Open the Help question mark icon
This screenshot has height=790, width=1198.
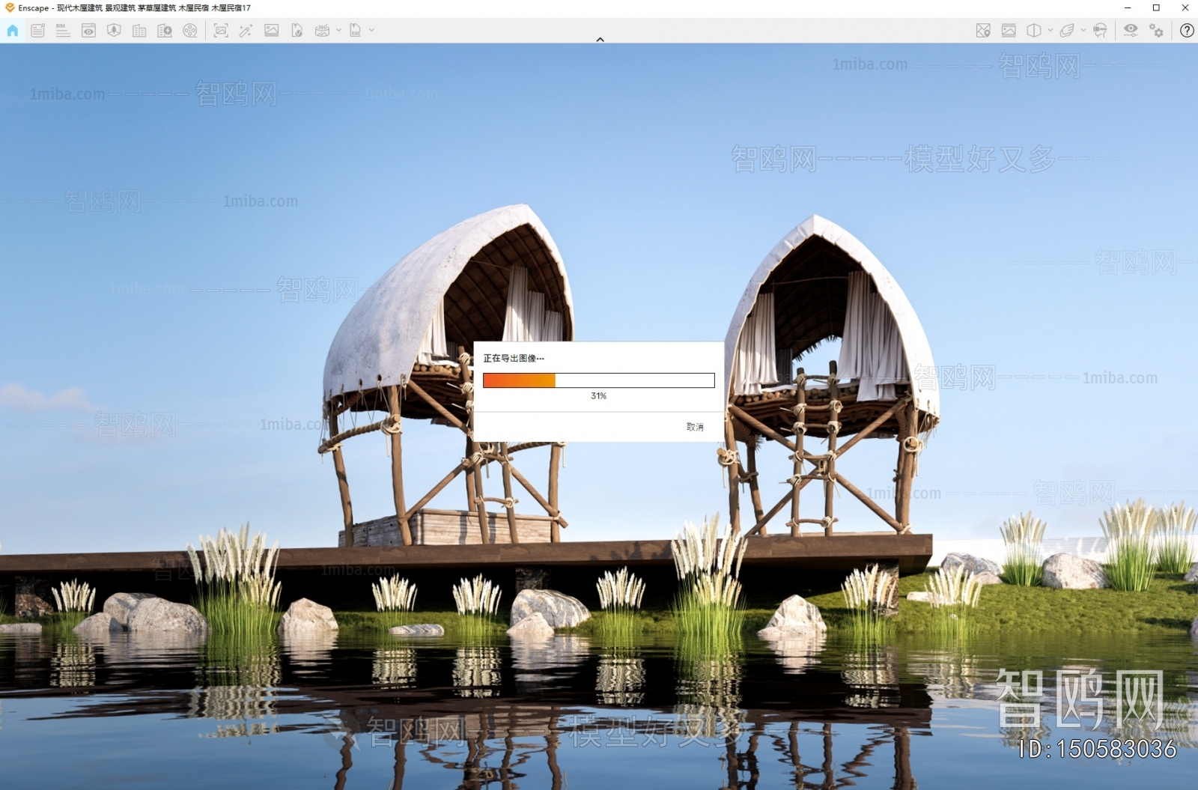[1187, 31]
